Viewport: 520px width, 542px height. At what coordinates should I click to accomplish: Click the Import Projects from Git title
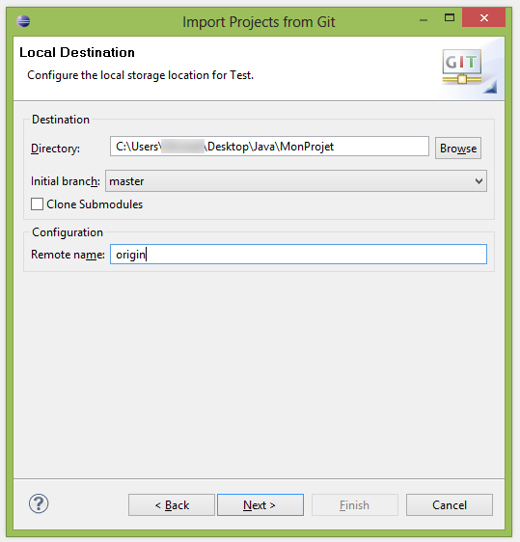(259, 22)
